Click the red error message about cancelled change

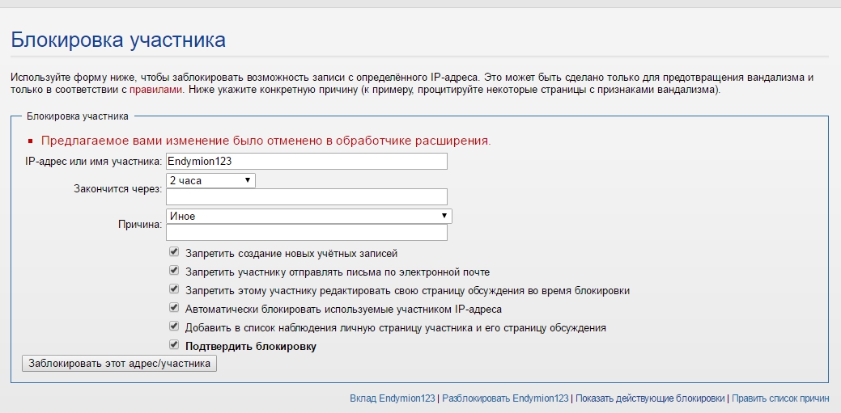pos(266,141)
